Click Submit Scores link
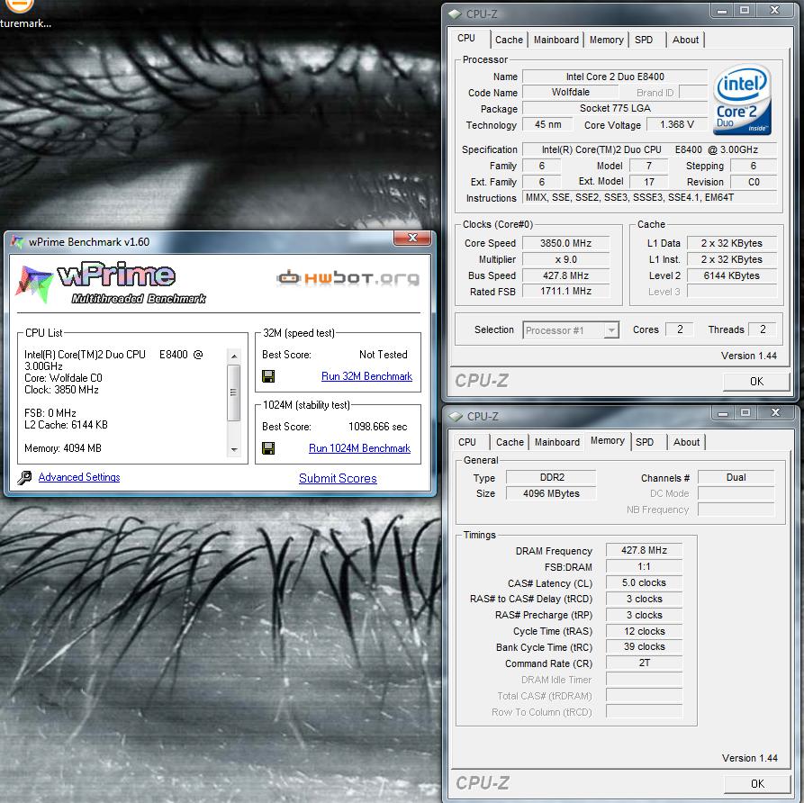The image size is (804, 803). 338,478
